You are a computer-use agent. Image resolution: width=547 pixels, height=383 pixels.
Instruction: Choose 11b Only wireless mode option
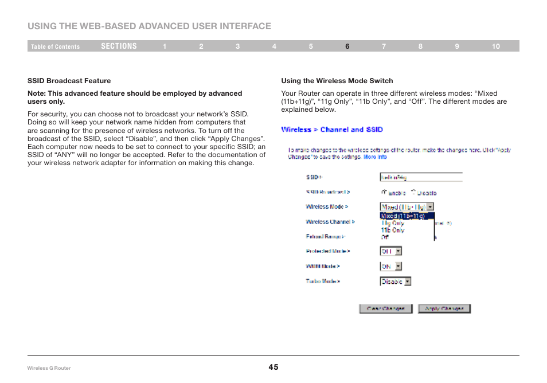(x=392, y=230)
